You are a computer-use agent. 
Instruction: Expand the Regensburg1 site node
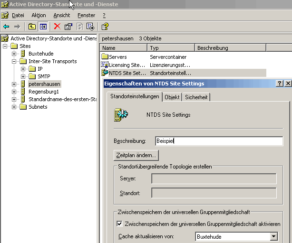coord(14,92)
